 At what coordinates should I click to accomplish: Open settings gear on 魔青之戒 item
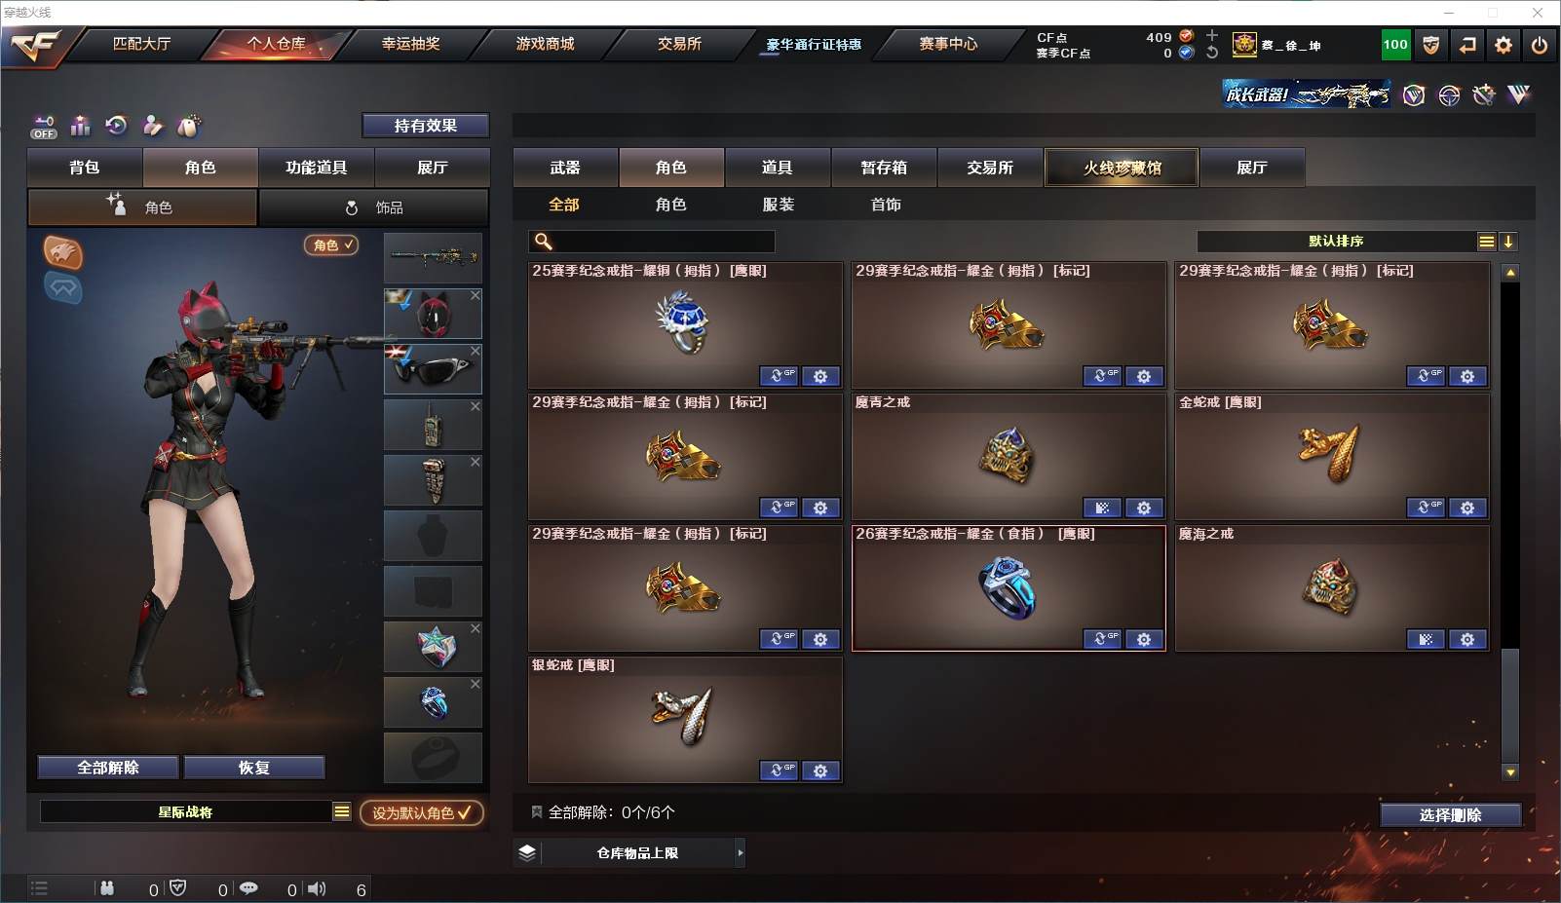tap(1144, 508)
